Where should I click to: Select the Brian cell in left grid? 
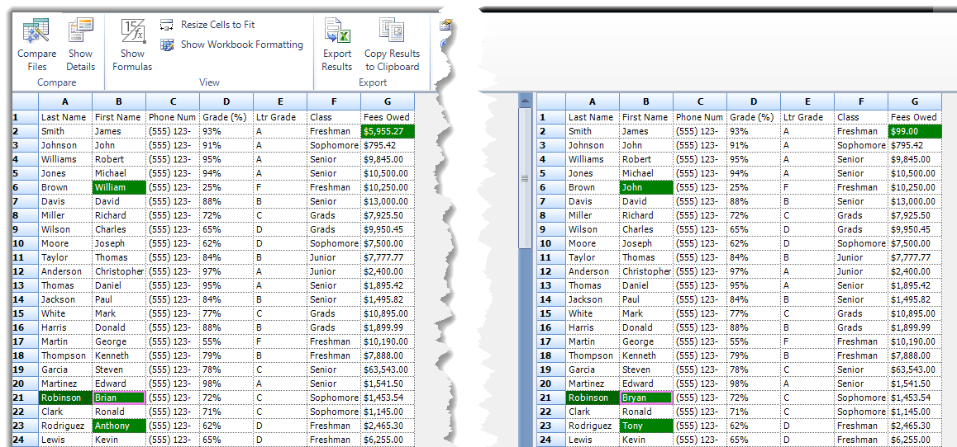point(119,398)
